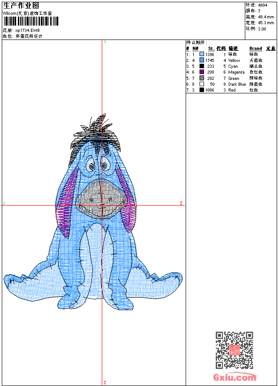Click the width value 45.3 mm
The width and height of the screenshot is (278, 386).
click(266, 23)
